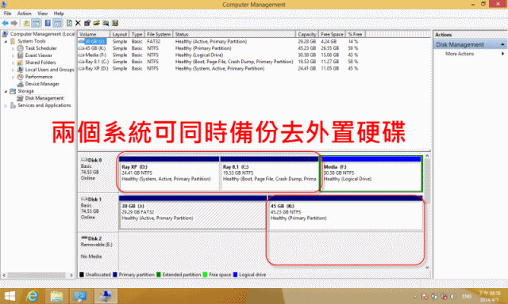Expand the Performance node arrow
This screenshot has height=304, width=508.
click(x=13, y=77)
